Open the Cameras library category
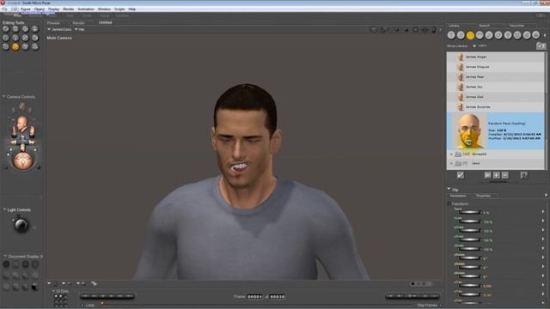The image size is (550, 309). [517, 35]
